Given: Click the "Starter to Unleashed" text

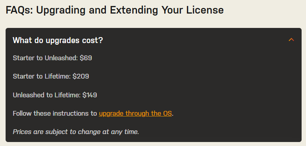Looking at the screenshot, I should coord(45,58).
